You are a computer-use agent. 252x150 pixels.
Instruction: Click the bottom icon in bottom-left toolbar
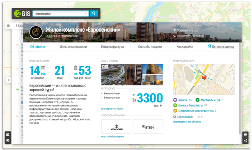tap(8, 141)
